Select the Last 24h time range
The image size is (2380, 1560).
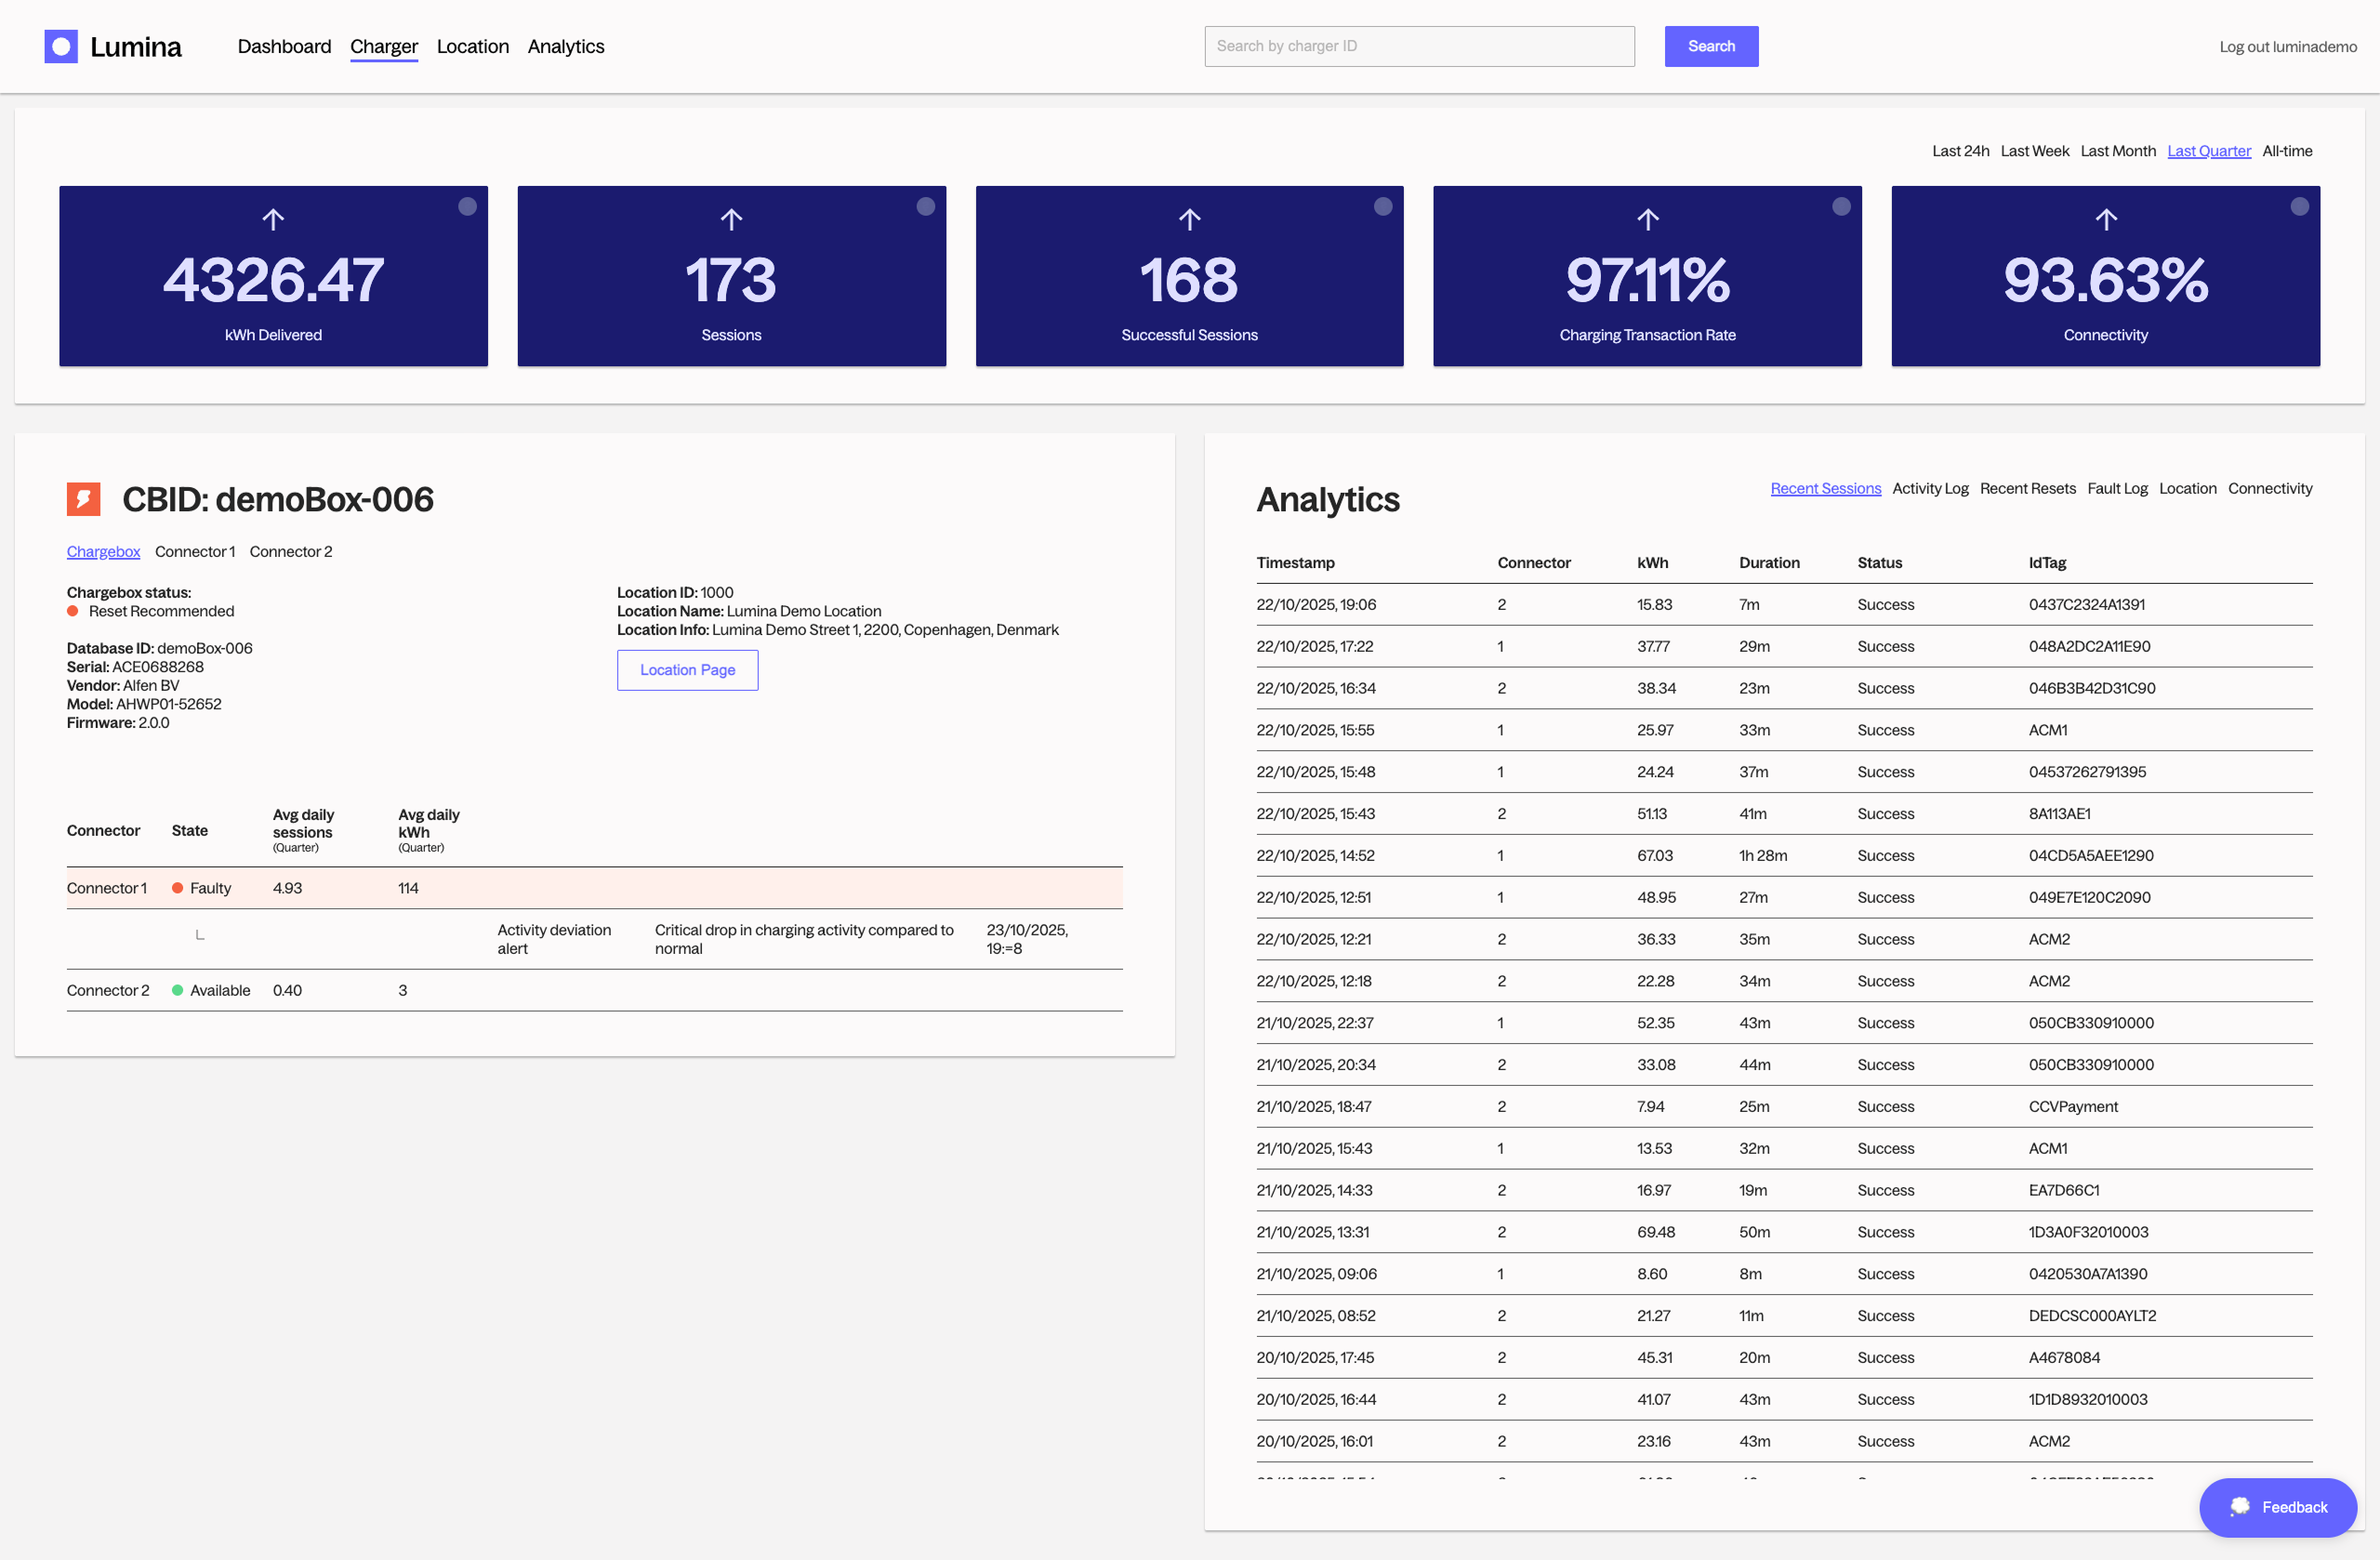pos(1960,151)
